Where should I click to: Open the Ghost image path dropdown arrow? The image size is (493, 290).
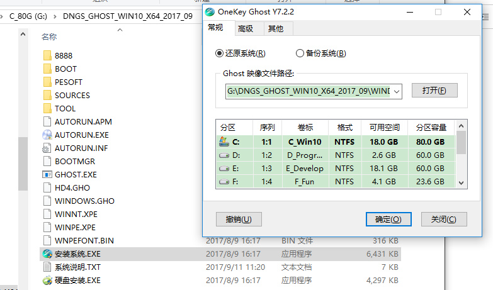click(x=397, y=91)
